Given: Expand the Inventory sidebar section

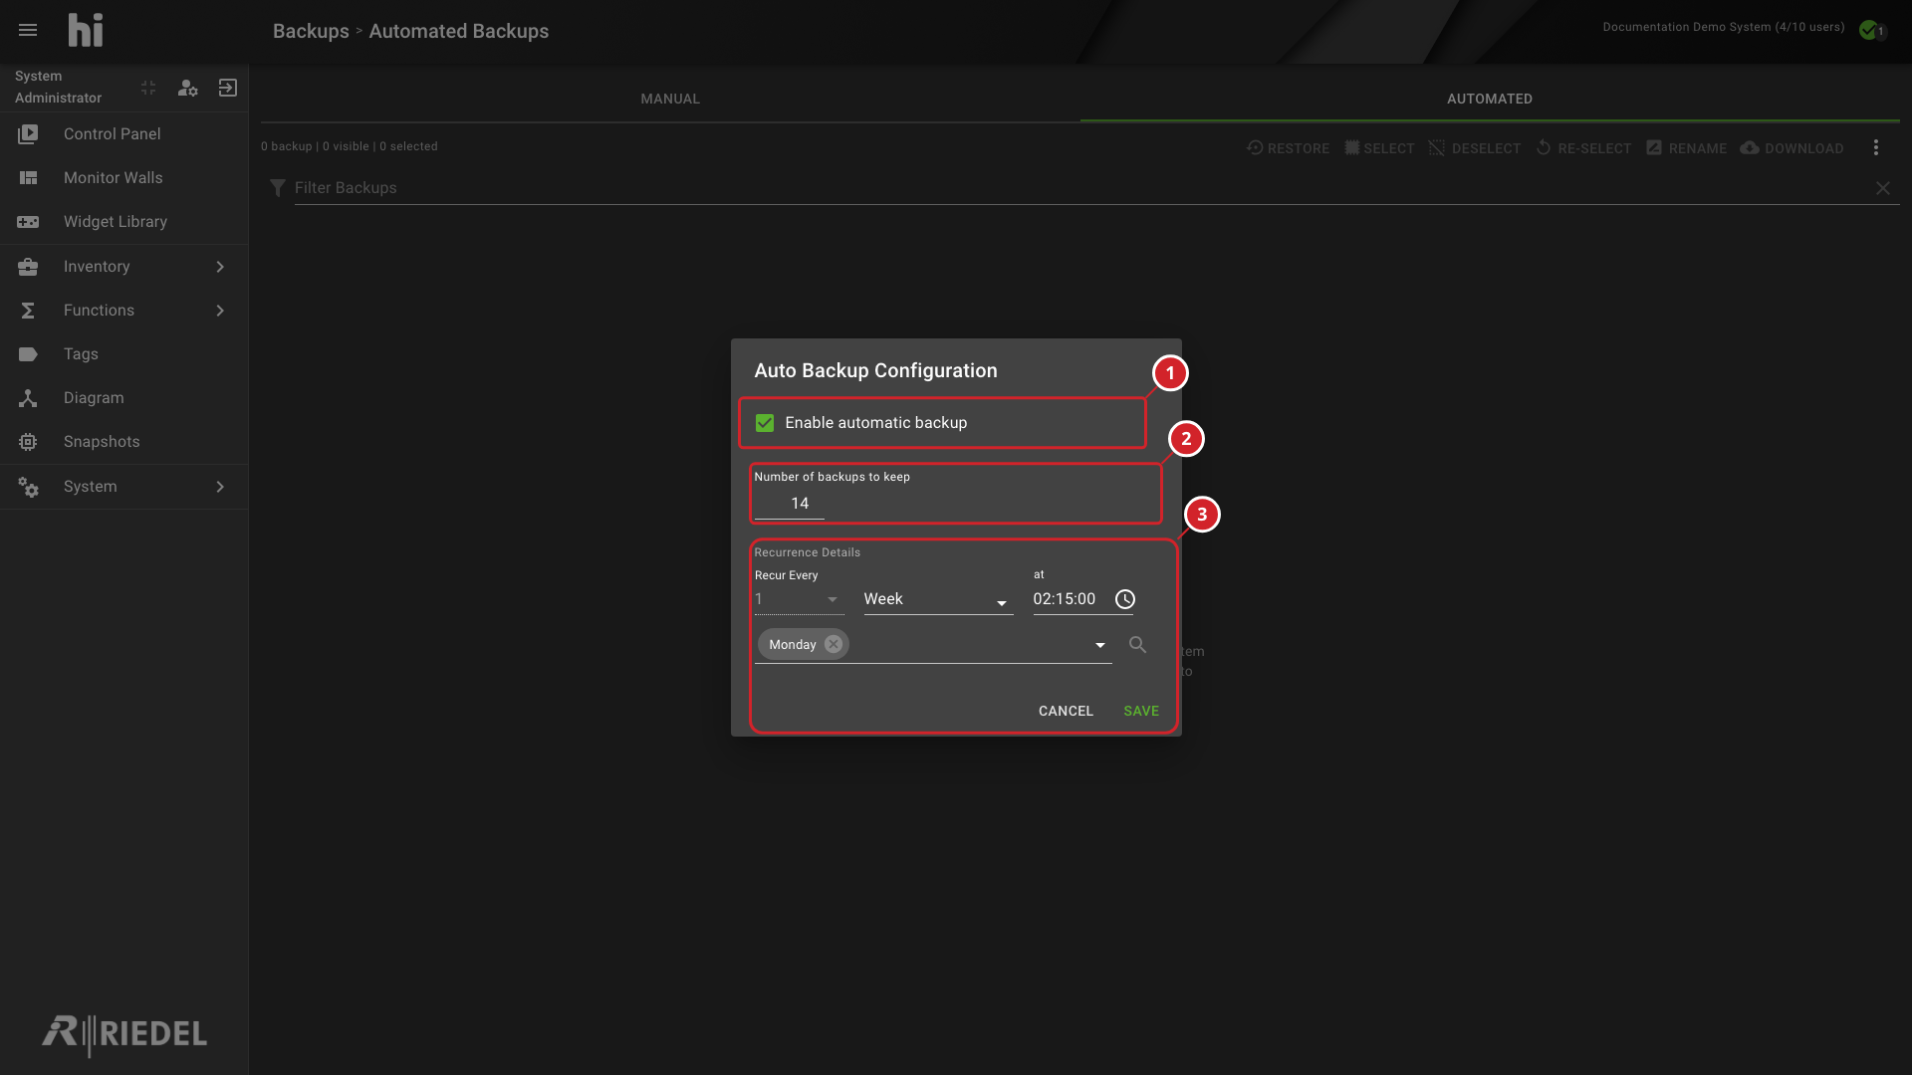Looking at the screenshot, I should (123, 267).
